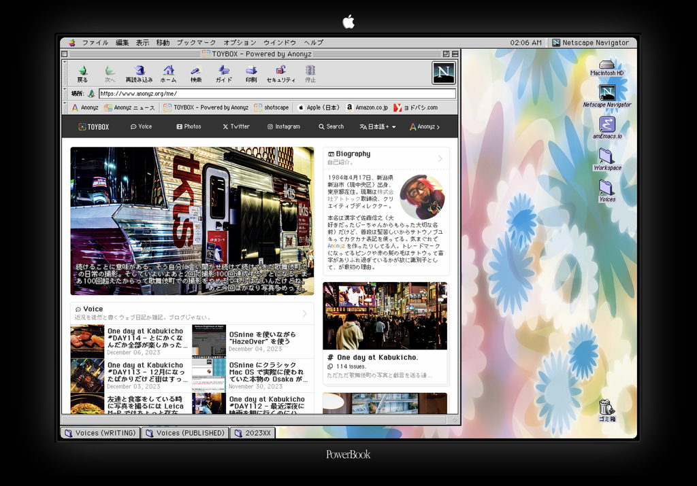Switch to the Voices (PUBLISHED) tab

click(185, 433)
